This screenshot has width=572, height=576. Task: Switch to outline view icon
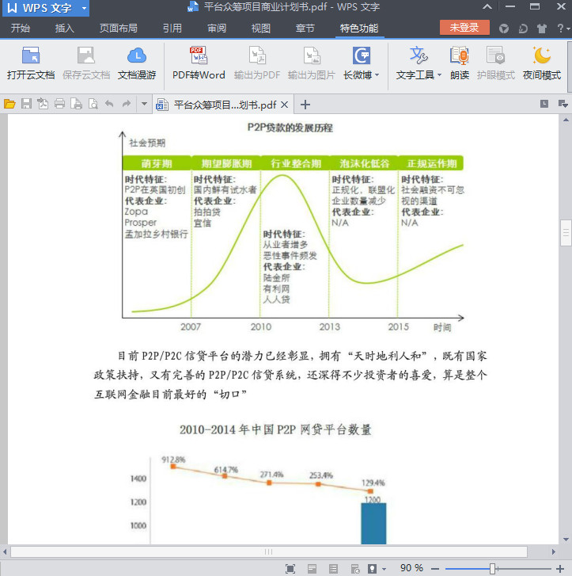[334, 569]
